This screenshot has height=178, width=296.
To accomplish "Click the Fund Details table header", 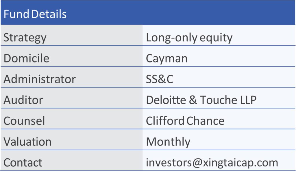I will (x=35, y=14).
